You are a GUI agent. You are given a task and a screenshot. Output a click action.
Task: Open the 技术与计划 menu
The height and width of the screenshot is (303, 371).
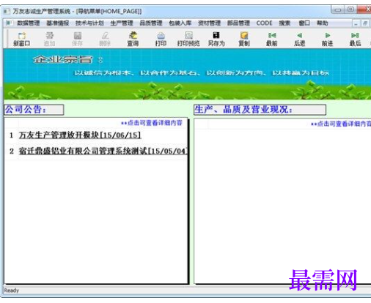(89, 23)
